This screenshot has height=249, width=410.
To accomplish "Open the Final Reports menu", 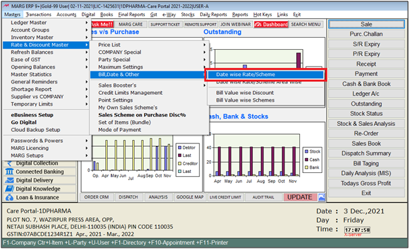I will [x=131, y=15].
